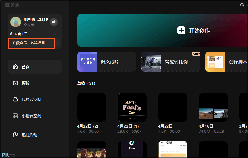Click the 个人版 account type label

pos(29,25)
